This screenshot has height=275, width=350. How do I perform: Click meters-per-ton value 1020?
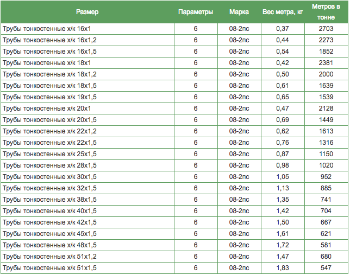(x=326, y=165)
